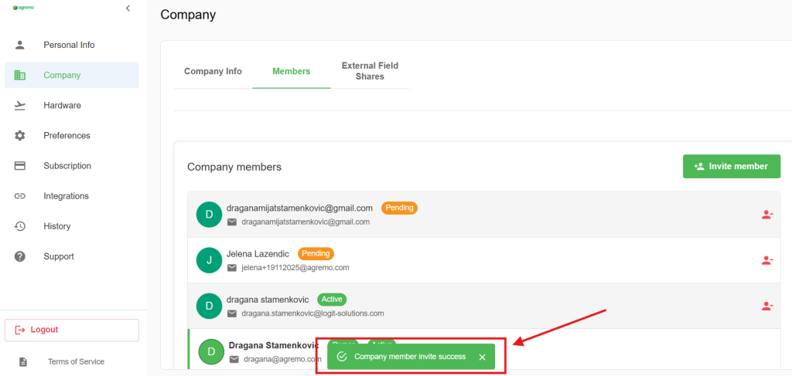Open the Terms of Service link

click(76, 361)
